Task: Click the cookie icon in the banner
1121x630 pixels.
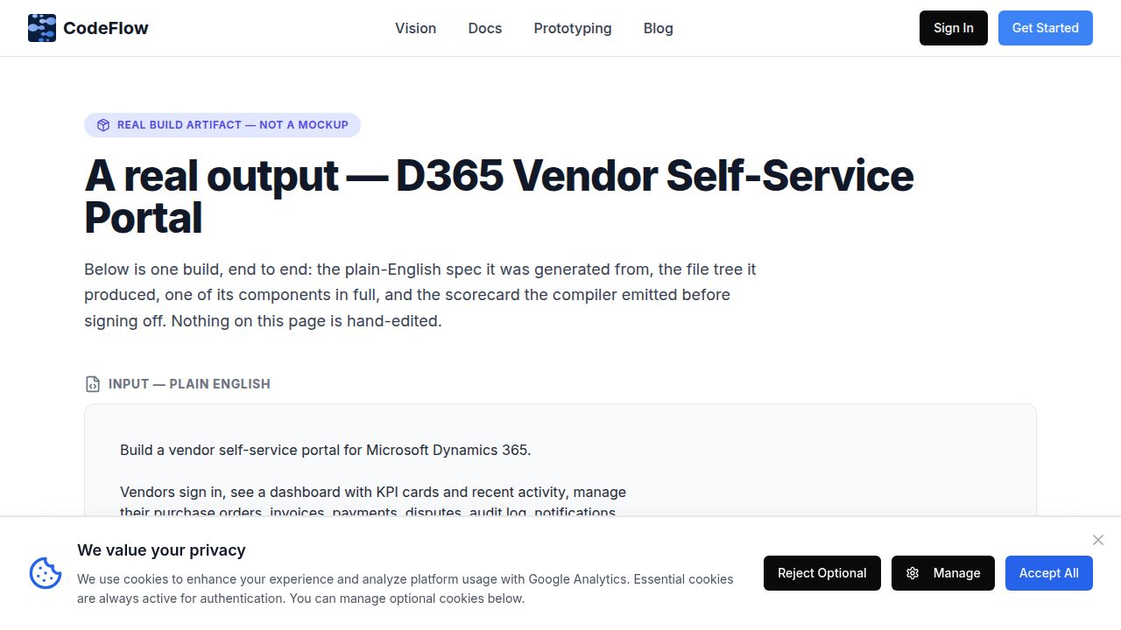Action: 46,573
